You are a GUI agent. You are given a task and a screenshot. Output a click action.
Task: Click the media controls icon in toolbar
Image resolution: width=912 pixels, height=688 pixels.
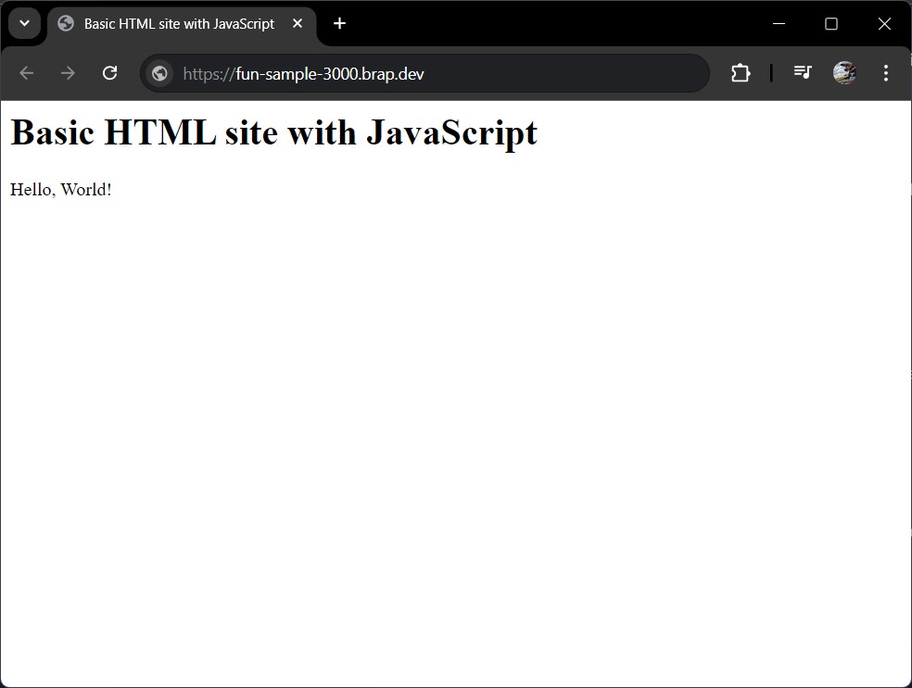click(x=803, y=73)
